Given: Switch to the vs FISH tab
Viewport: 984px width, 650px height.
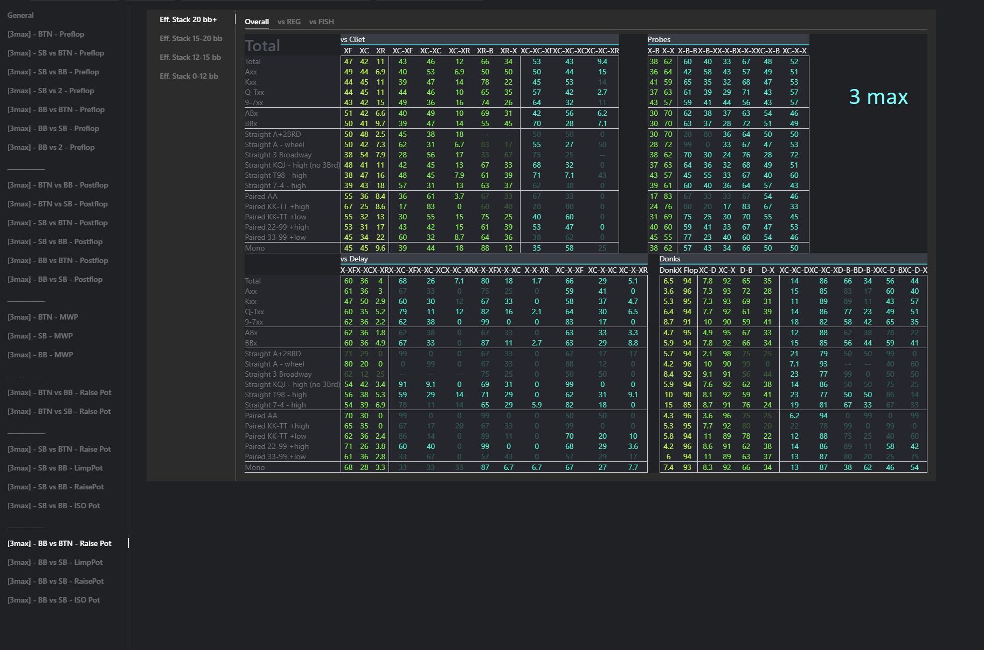Looking at the screenshot, I should pyautogui.click(x=321, y=22).
